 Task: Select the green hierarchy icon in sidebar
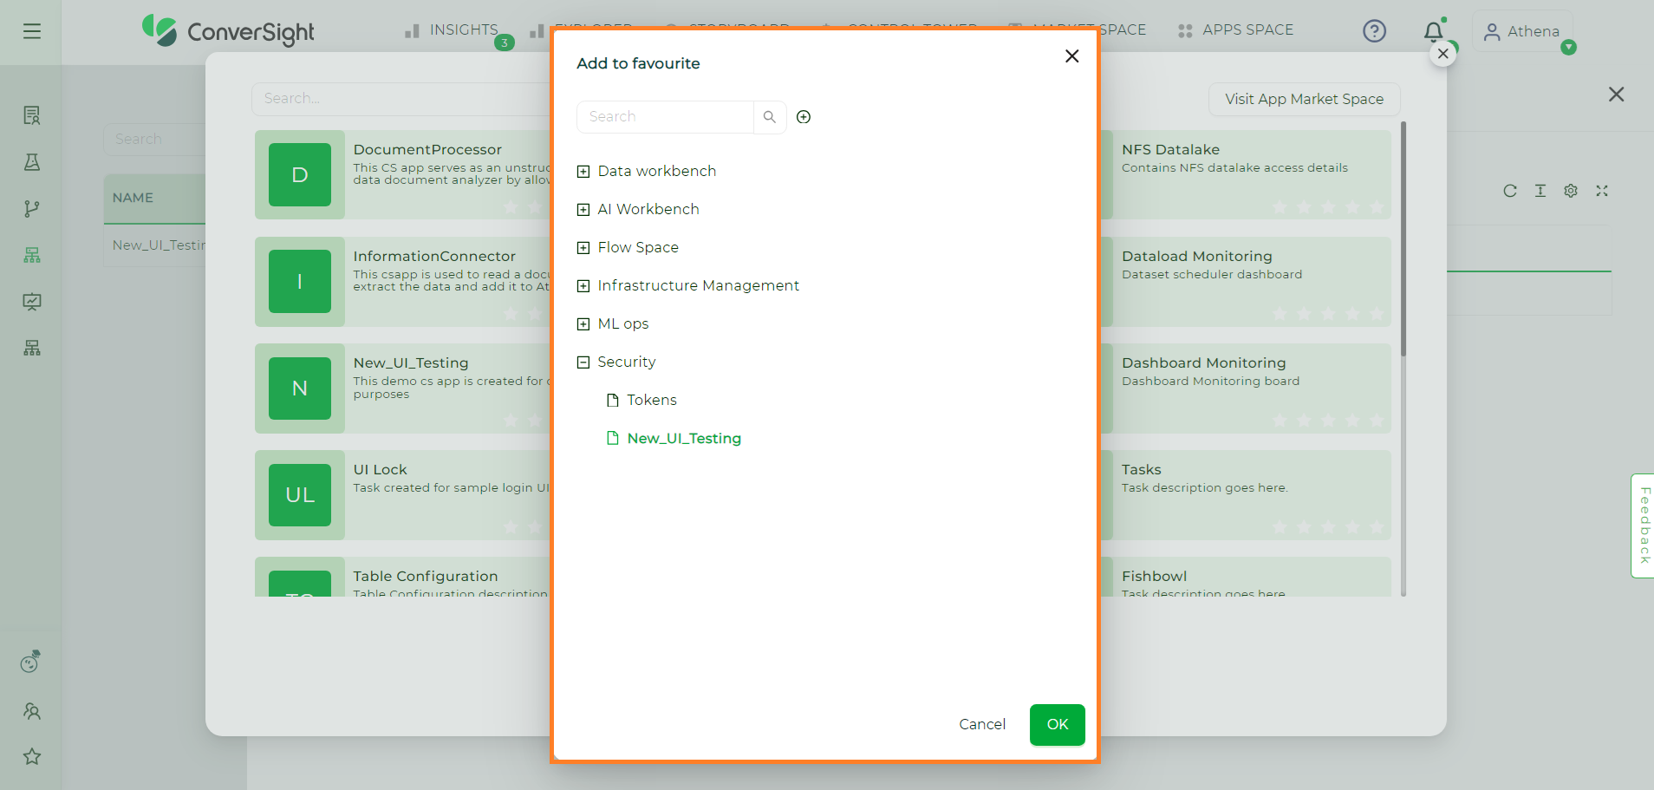pos(32,255)
